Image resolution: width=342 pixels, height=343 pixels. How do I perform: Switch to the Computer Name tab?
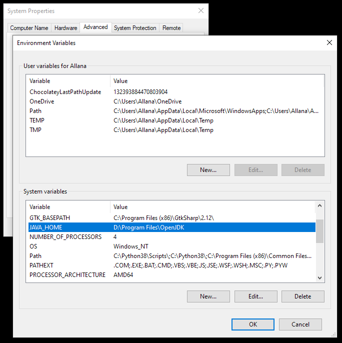click(29, 28)
